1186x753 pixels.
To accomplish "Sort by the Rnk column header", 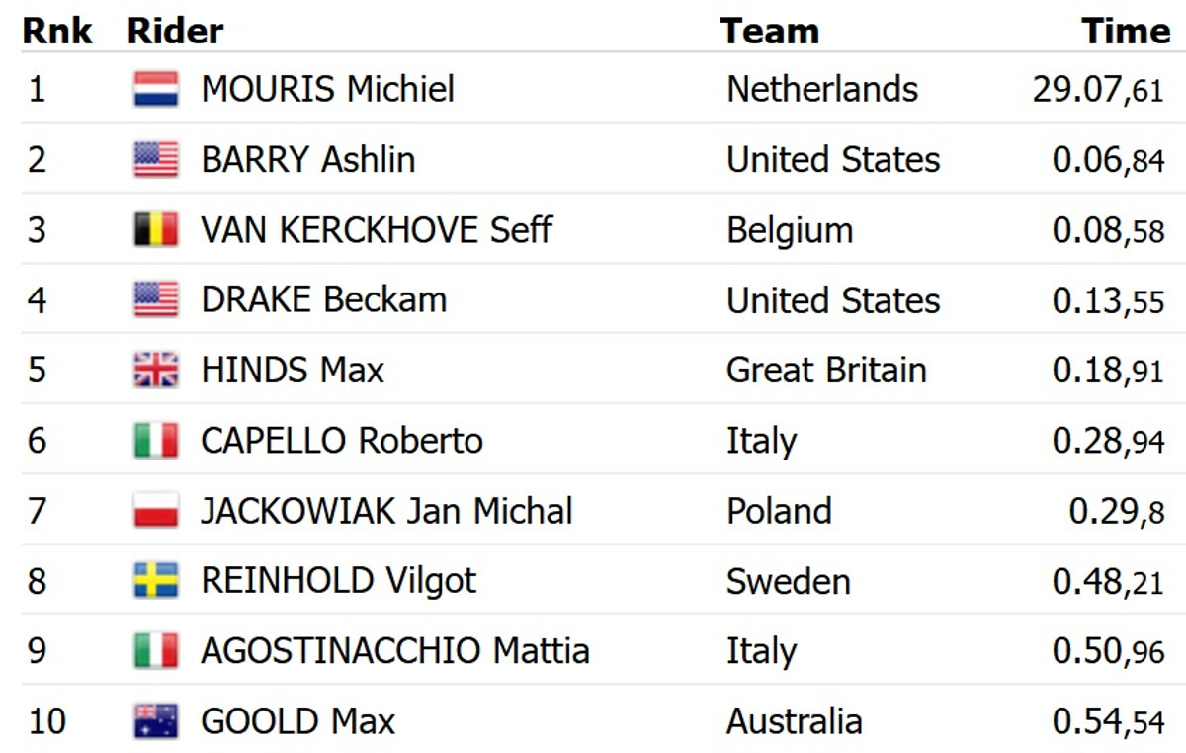I will pos(57,32).
